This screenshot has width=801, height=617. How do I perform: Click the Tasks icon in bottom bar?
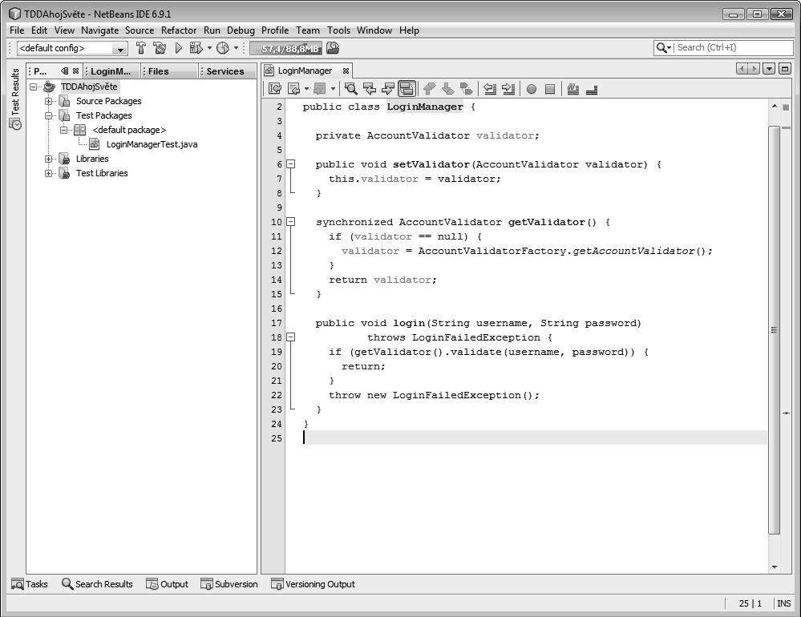(x=18, y=584)
